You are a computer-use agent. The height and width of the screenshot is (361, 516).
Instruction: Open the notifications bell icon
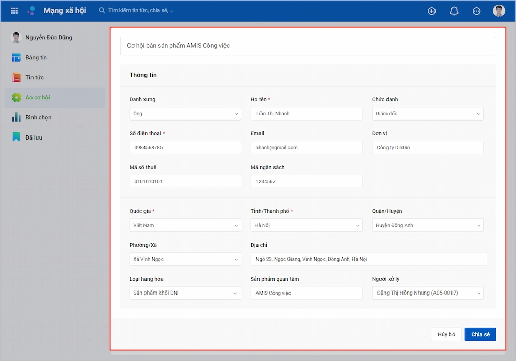click(x=454, y=11)
